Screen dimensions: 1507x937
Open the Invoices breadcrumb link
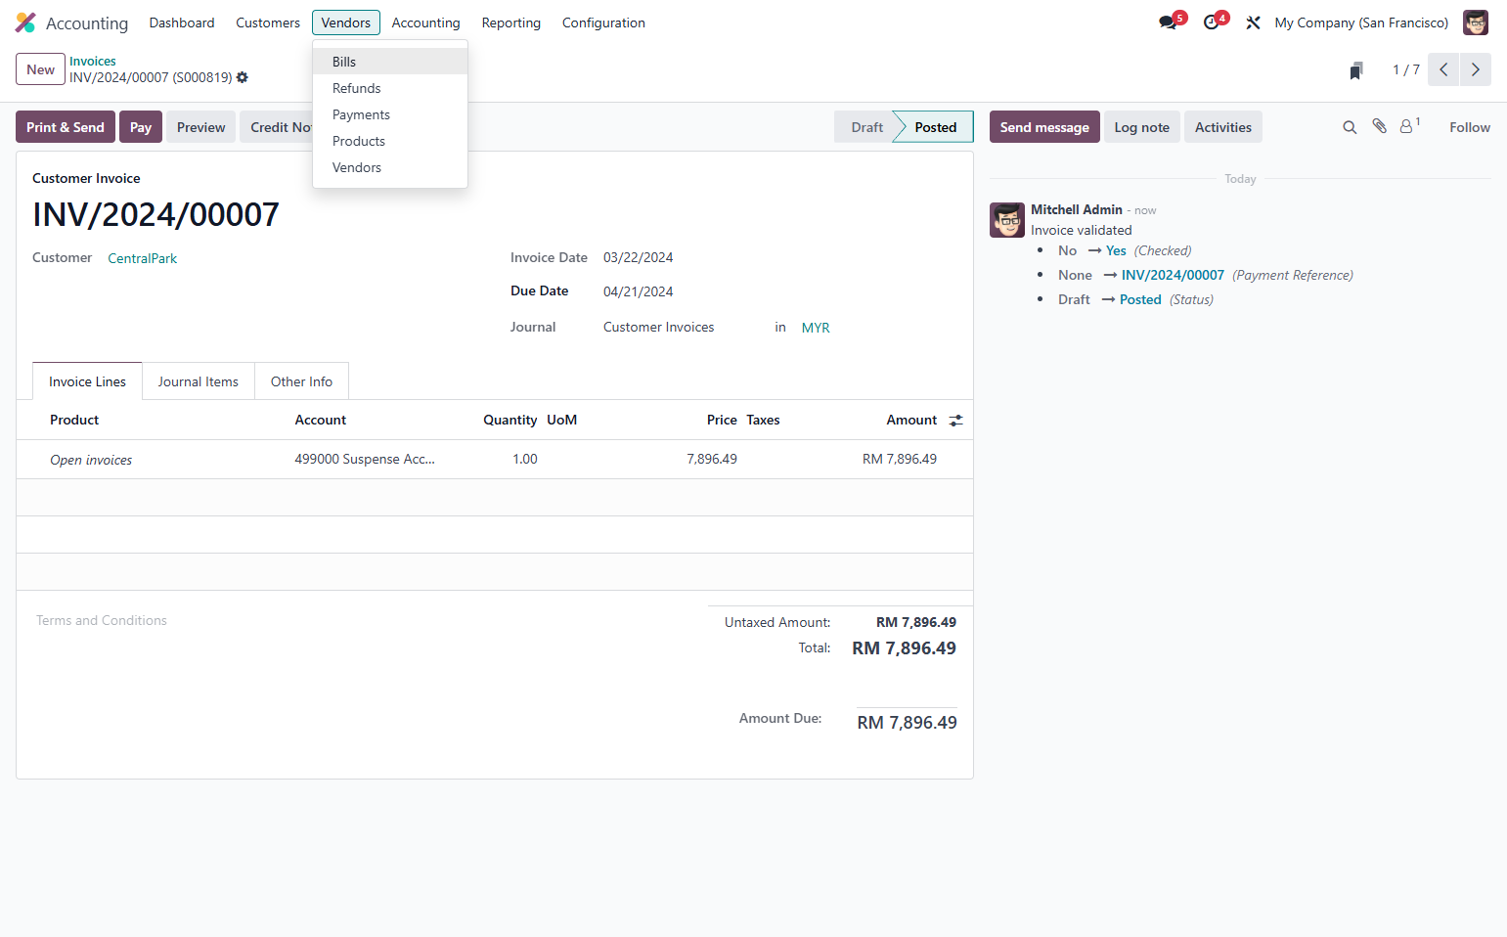click(x=92, y=61)
